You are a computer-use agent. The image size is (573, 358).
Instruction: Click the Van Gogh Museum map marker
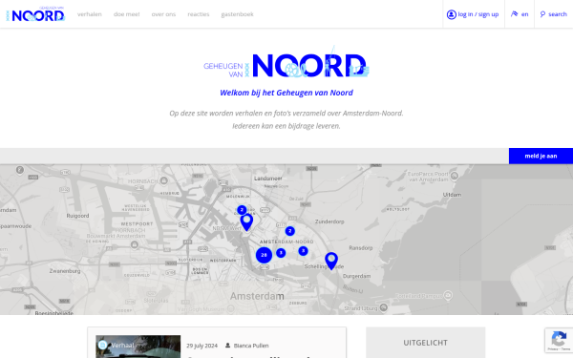(230, 308)
